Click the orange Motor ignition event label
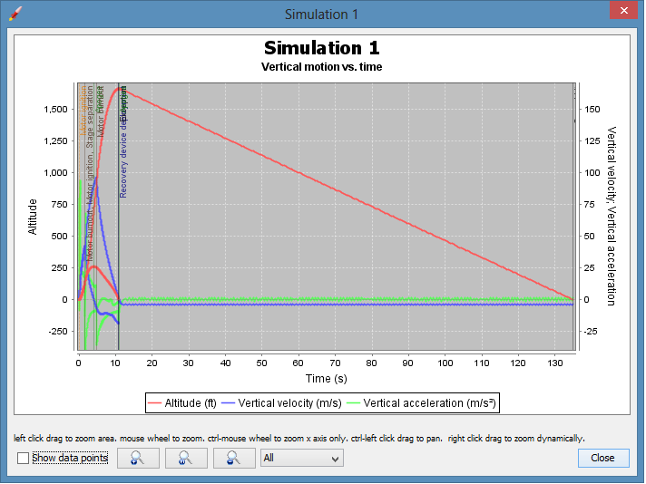 (x=83, y=111)
